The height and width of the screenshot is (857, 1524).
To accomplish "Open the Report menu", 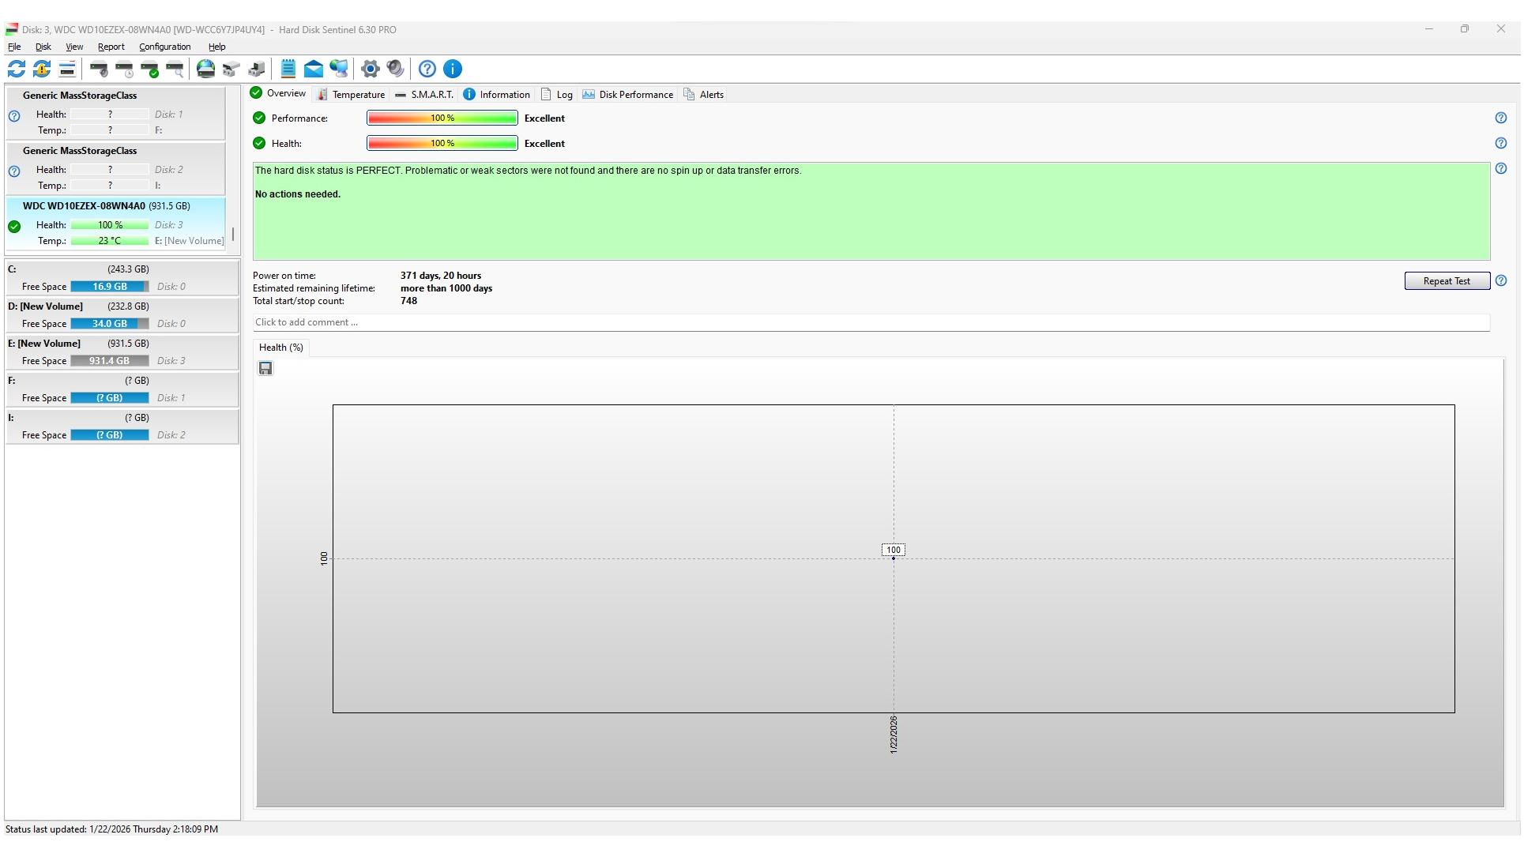I will (x=111, y=47).
